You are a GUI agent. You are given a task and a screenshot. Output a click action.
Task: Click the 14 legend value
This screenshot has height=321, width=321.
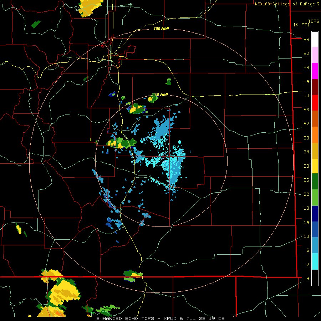pyautogui.click(x=306, y=222)
